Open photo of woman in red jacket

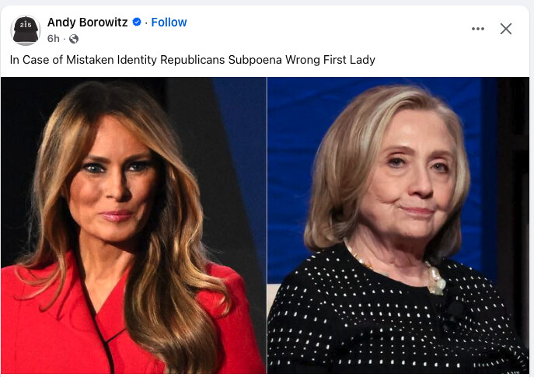pos(134,225)
